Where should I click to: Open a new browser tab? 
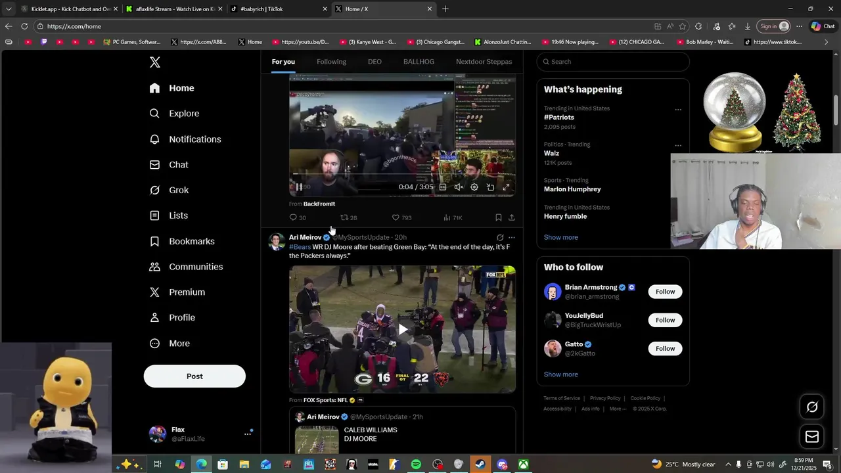[445, 9]
